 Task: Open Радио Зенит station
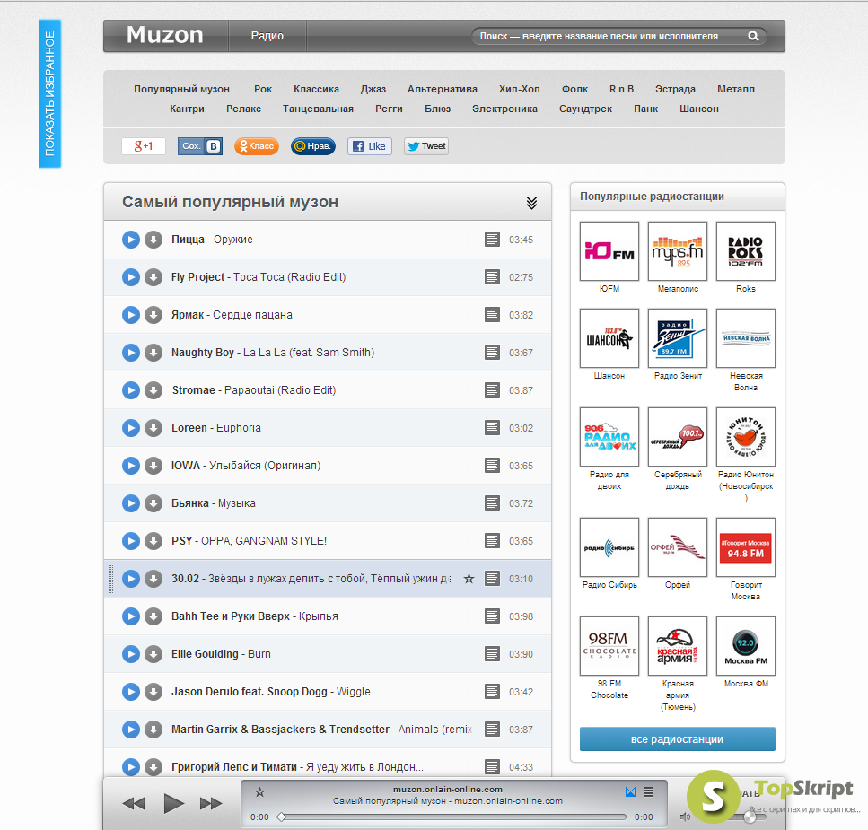coord(678,338)
